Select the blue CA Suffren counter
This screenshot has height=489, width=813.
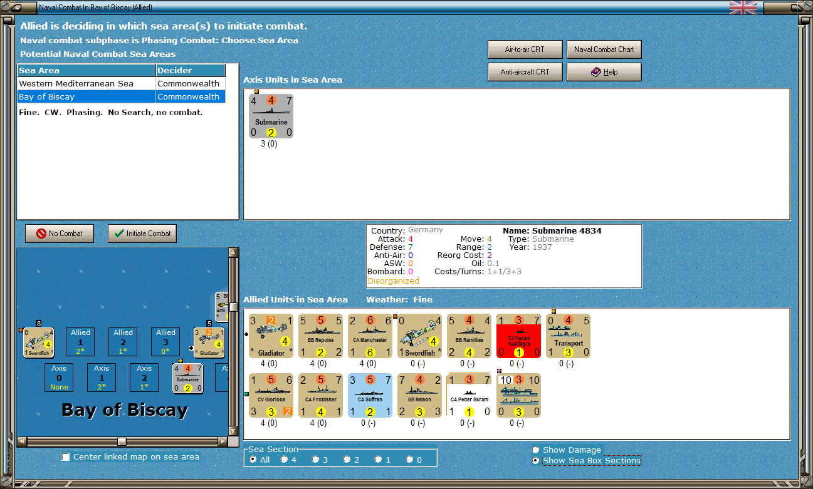coord(370,396)
